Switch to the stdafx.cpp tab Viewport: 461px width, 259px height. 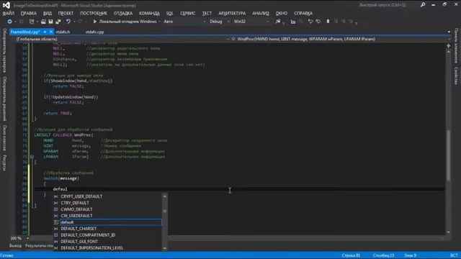point(94,32)
